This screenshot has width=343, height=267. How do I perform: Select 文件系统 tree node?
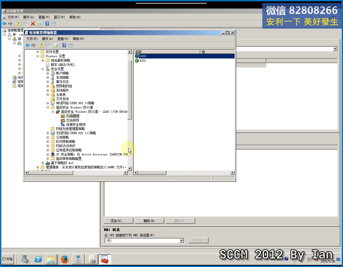tap(62, 99)
